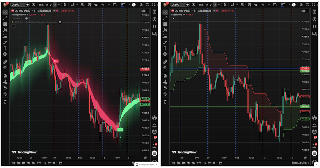
Task: Enter fullscreen mode in right chart
Action: [313, 5]
